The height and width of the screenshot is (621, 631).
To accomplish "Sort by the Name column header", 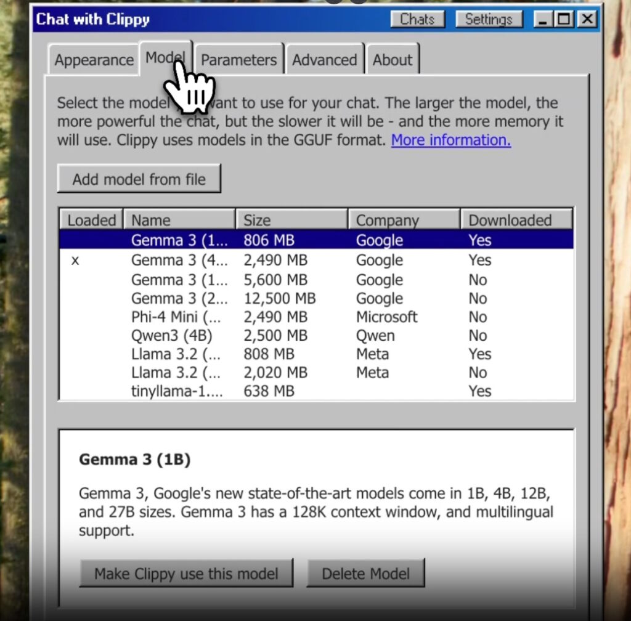I will click(x=179, y=220).
